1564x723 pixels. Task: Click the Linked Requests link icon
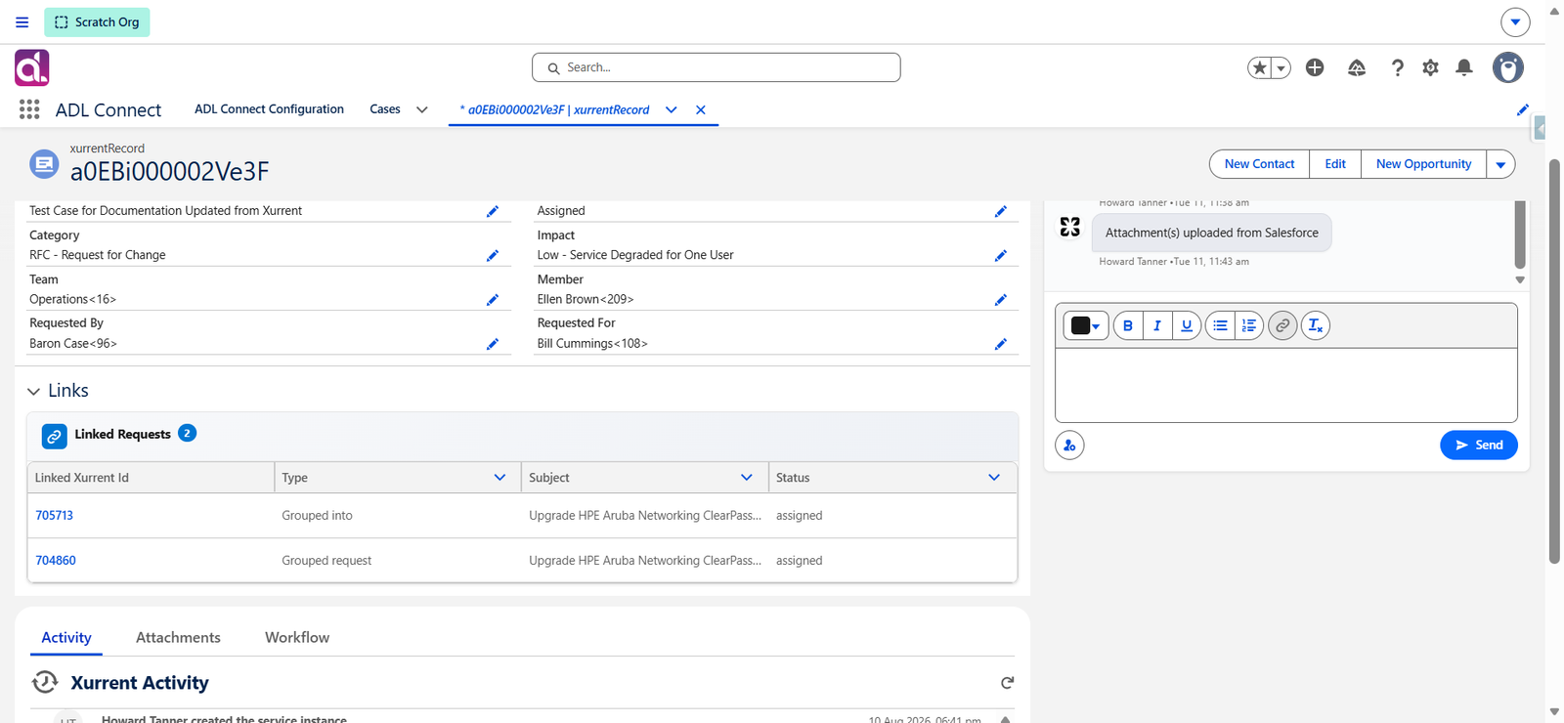(x=55, y=436)
